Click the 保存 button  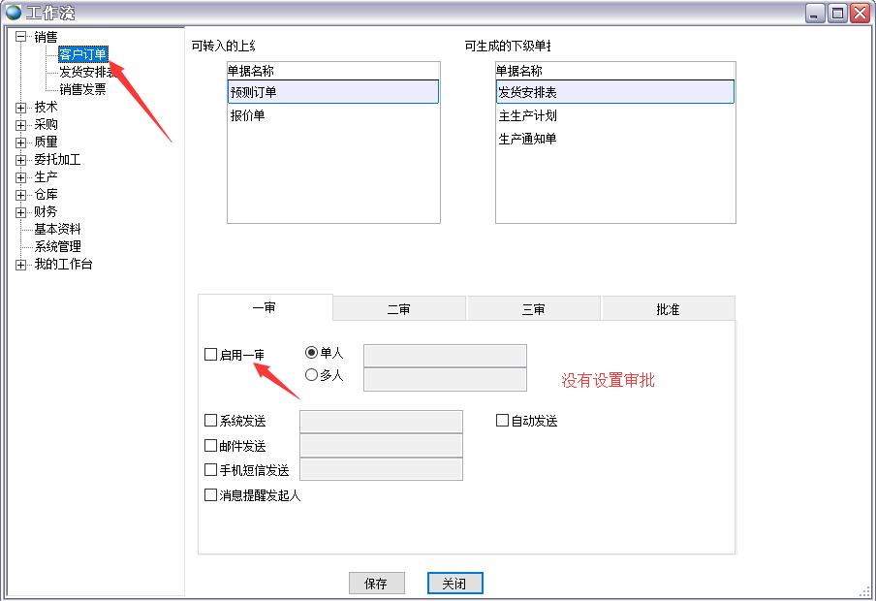(x=375, y=584)
